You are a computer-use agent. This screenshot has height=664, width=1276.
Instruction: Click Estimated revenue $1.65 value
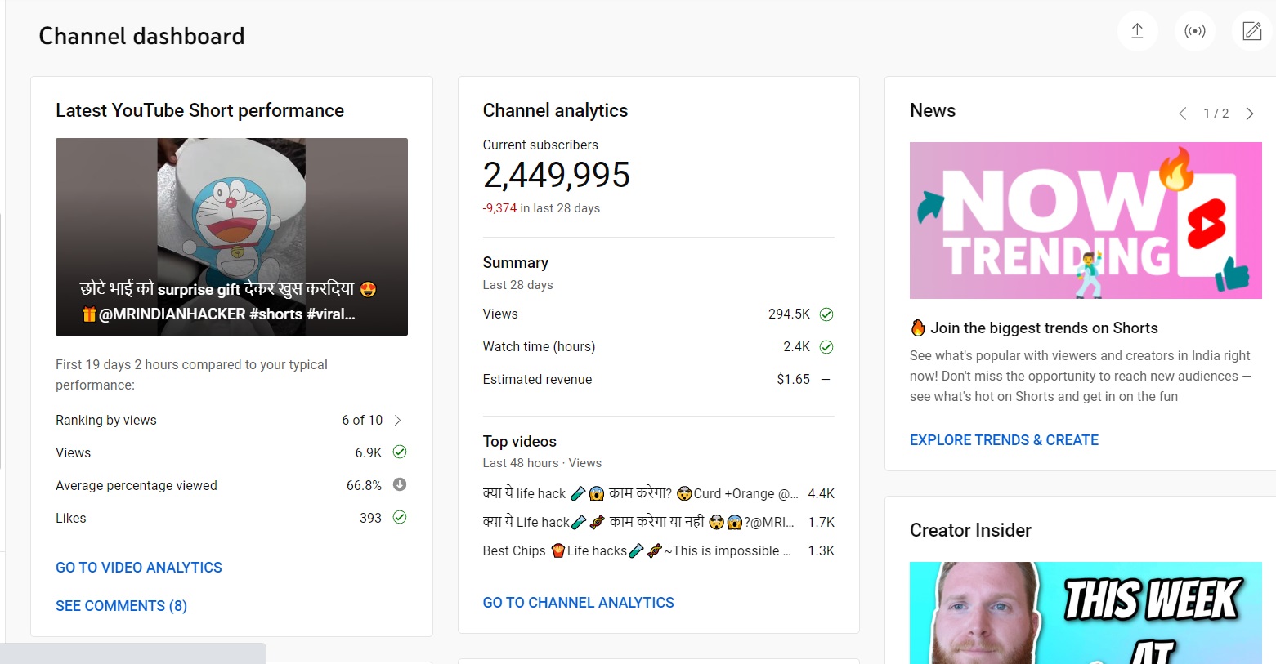pyautogui.click(x=794, y=379)
